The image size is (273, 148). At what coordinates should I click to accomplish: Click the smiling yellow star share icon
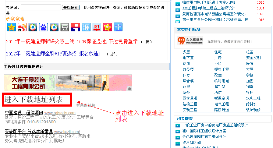point(108,27)
